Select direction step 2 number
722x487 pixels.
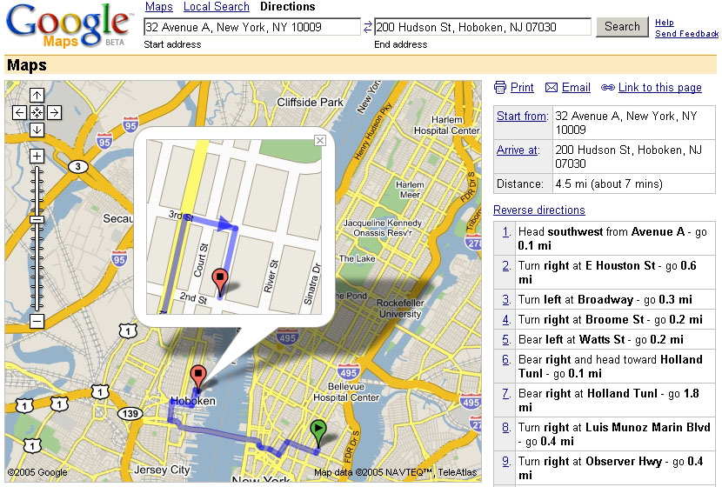tap(506, 266)
